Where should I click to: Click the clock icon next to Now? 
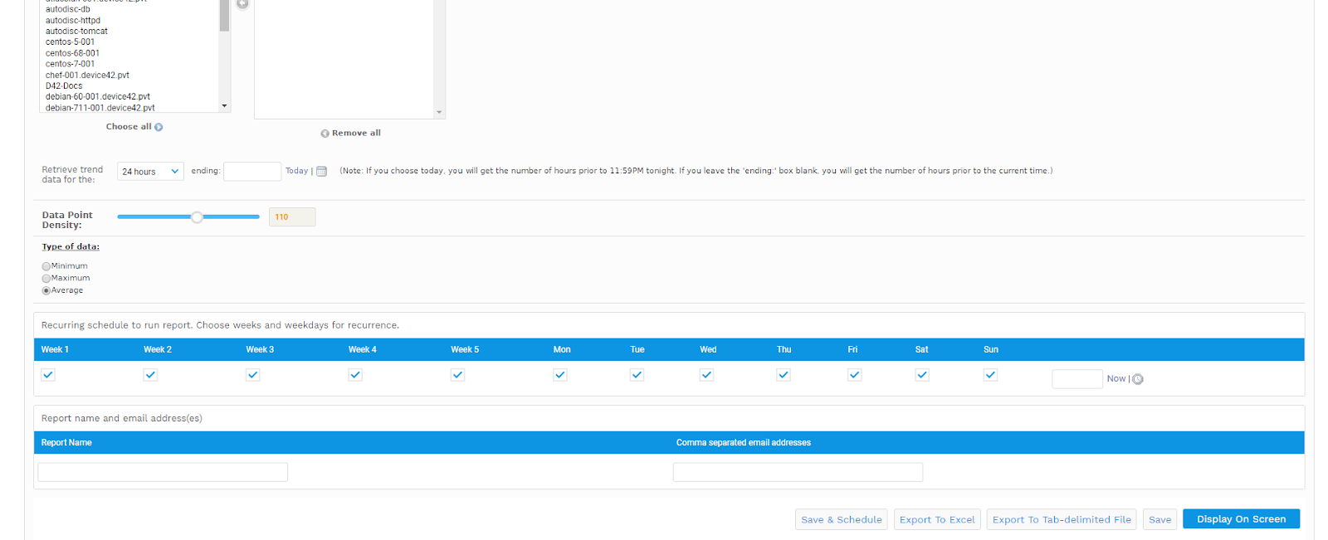click(1138, 379)
